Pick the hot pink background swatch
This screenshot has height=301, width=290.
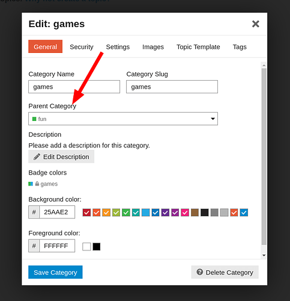pos(185,213)
